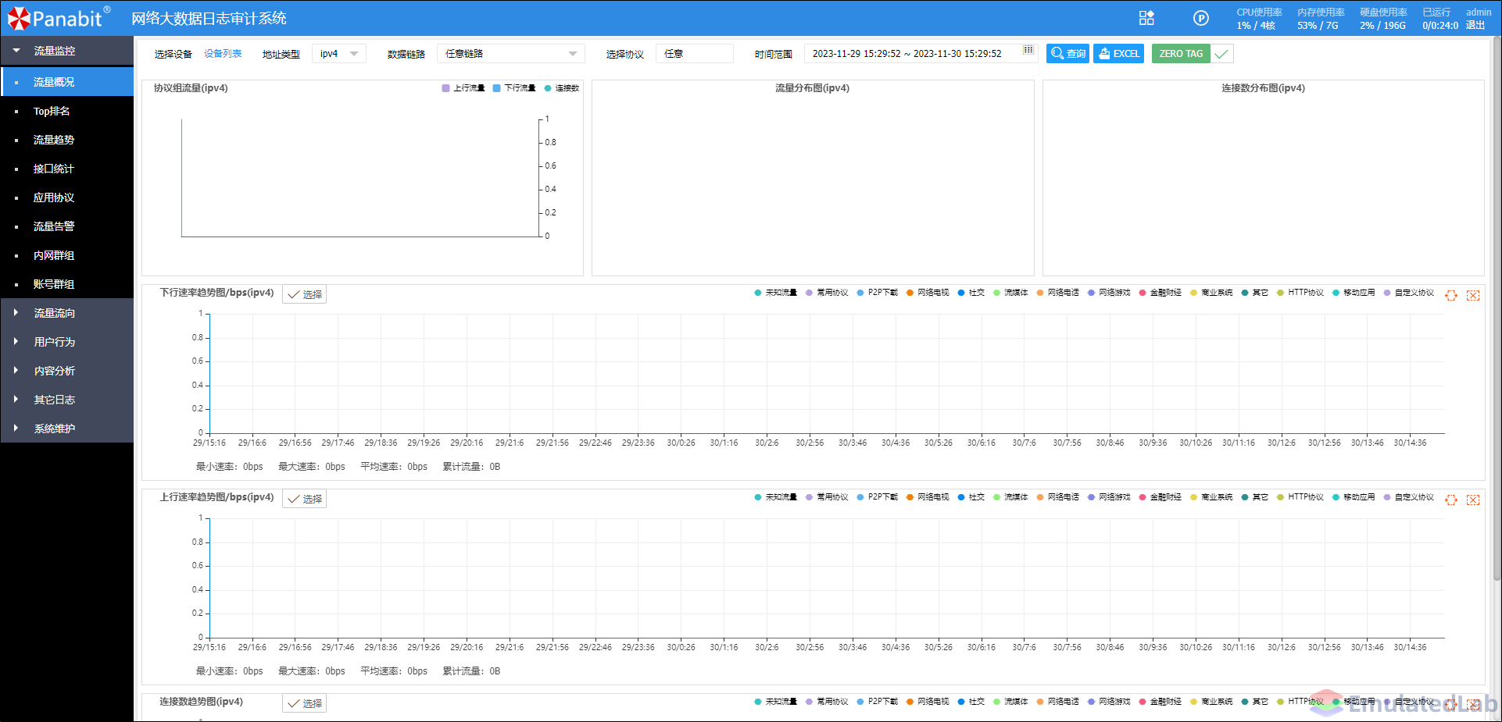Open the 设备列表 device list link
Image resolution: width=1502 pixels, height=722 pixels.
pyautogui.click(x=223, y=53)
